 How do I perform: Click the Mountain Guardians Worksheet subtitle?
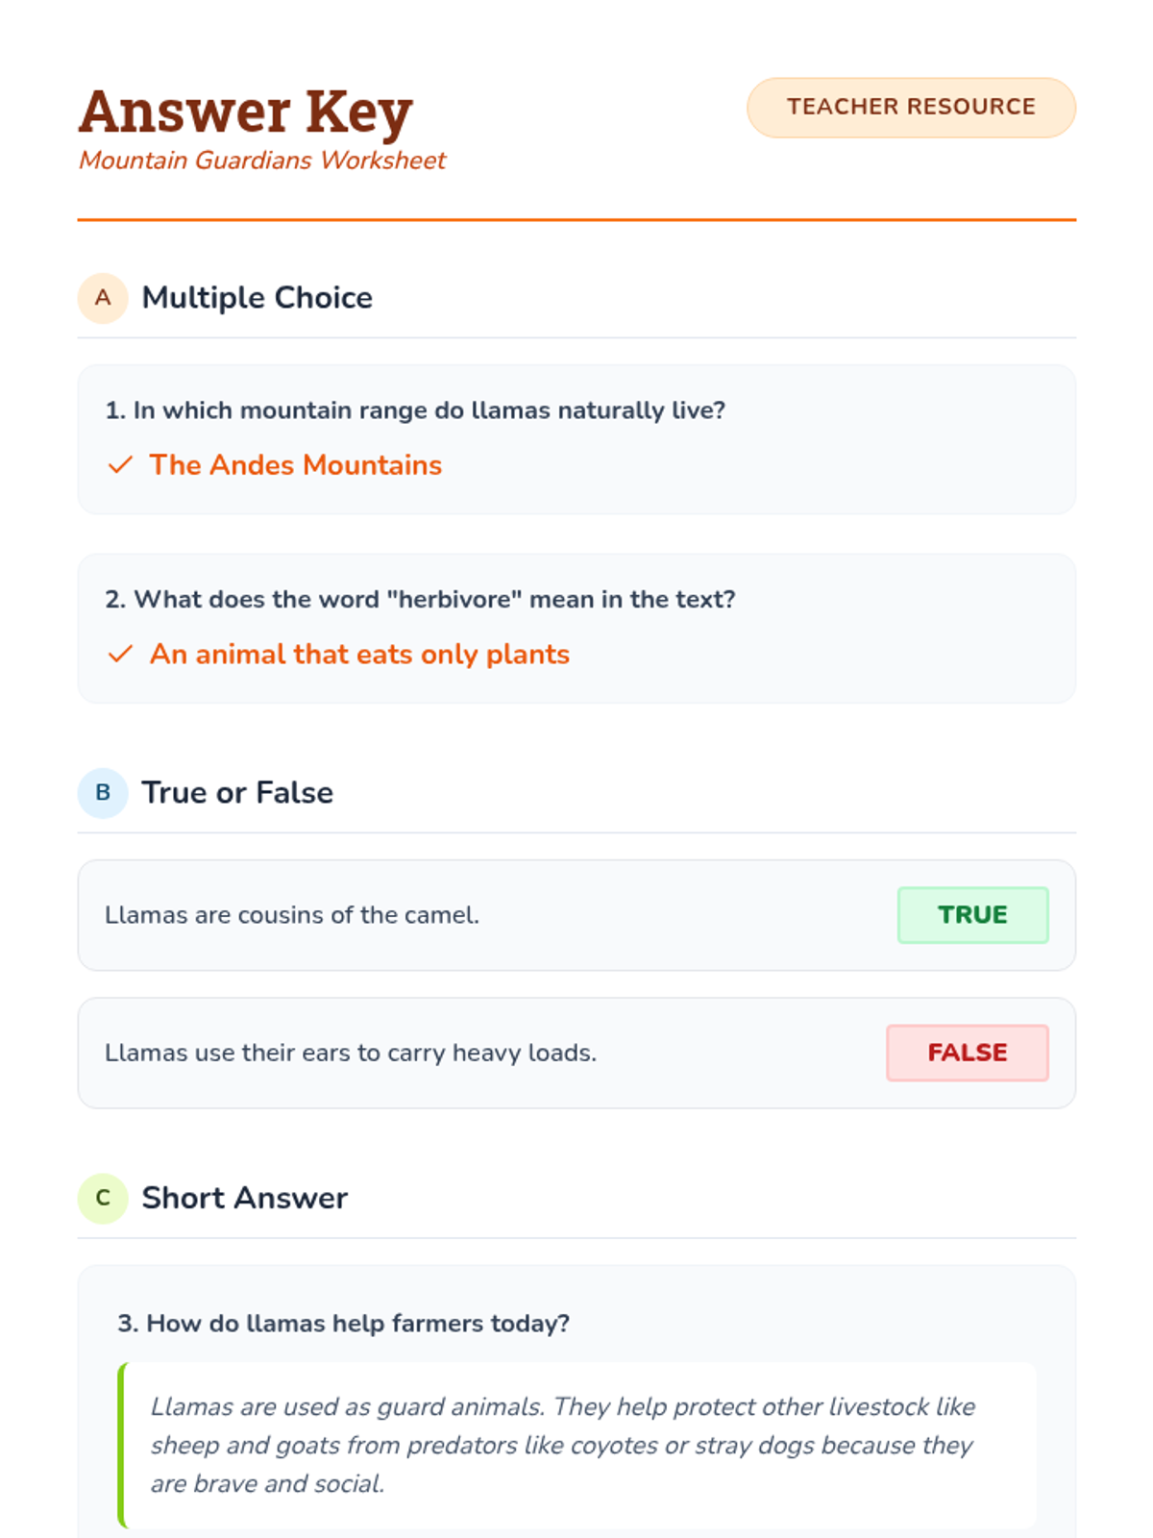coord(262,161)
